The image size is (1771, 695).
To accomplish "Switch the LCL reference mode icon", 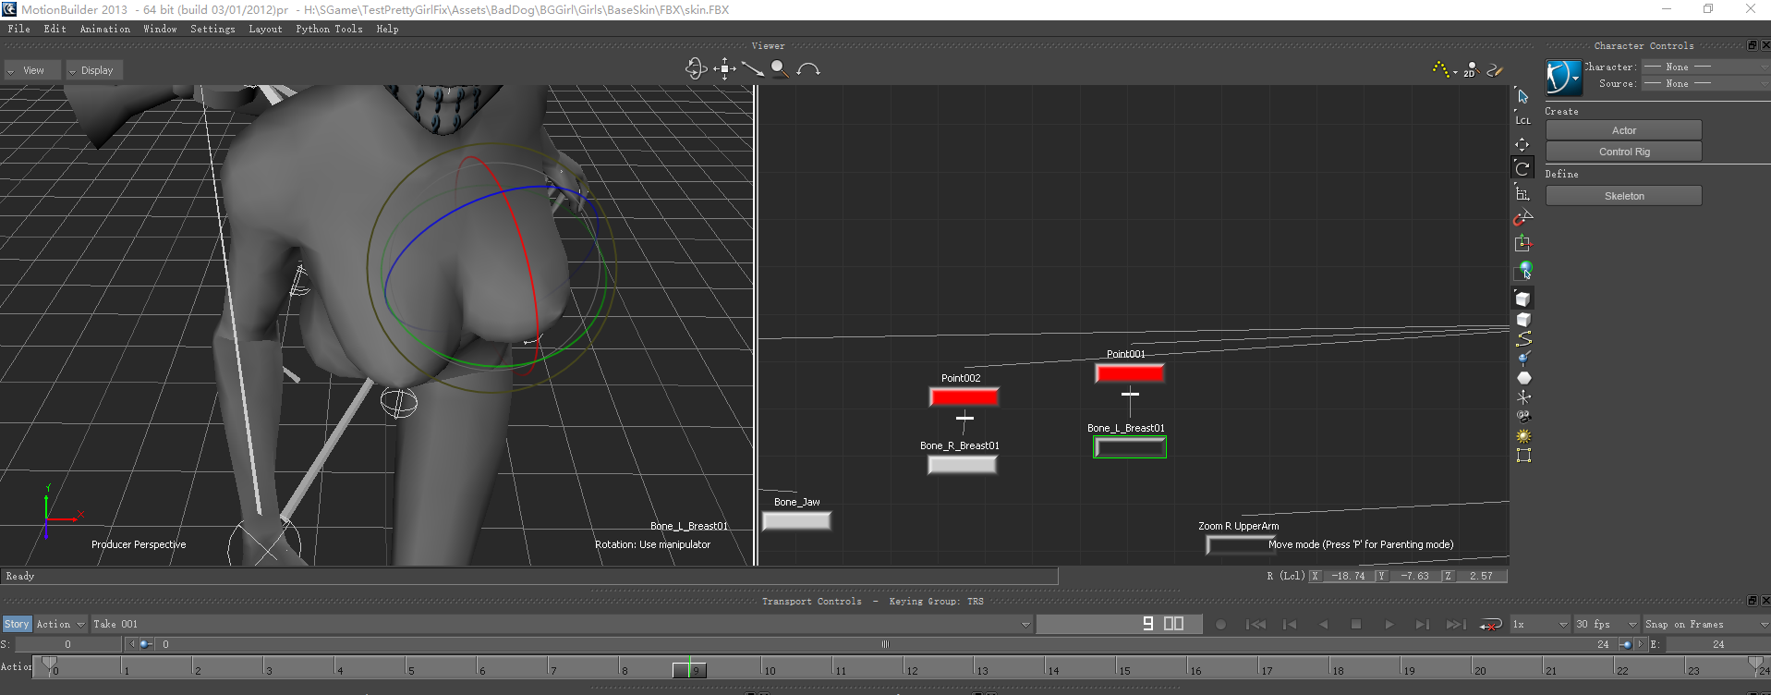I will tap(1523, 120).
